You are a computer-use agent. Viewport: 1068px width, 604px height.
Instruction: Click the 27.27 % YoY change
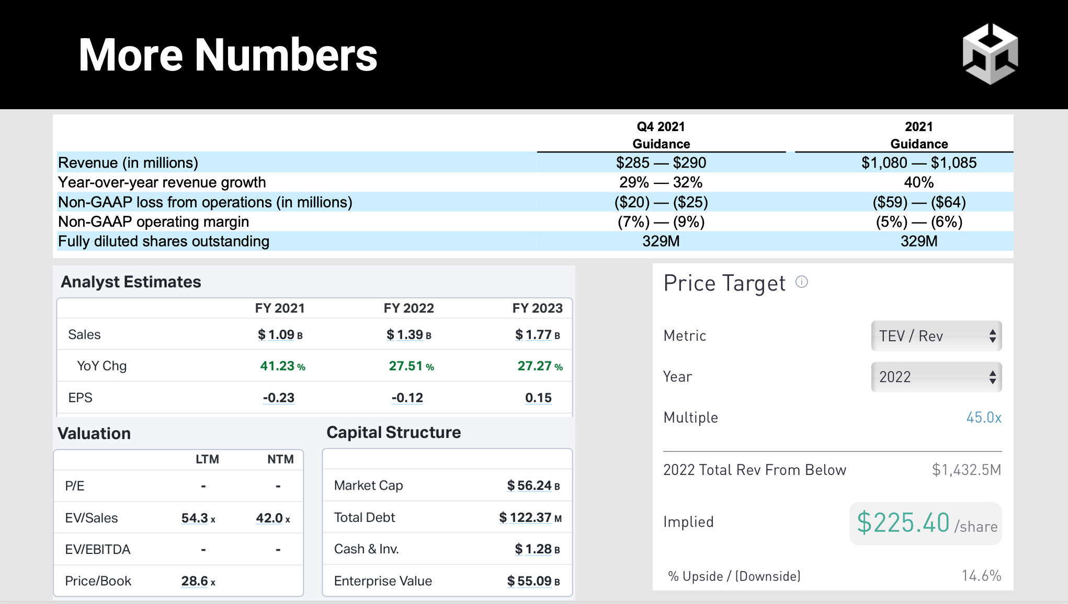point(540,366)
